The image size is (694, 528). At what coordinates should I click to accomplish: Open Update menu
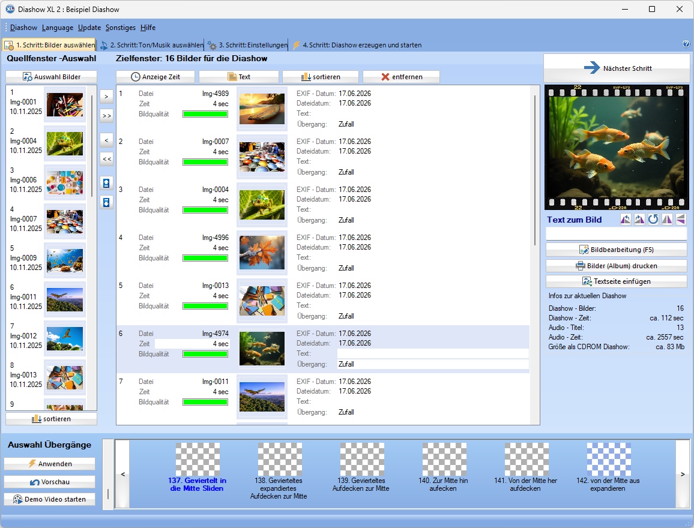89,28
